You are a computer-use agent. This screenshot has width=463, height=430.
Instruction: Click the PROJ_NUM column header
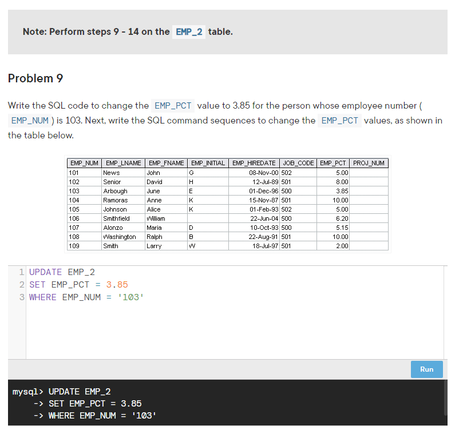(369, 163)
